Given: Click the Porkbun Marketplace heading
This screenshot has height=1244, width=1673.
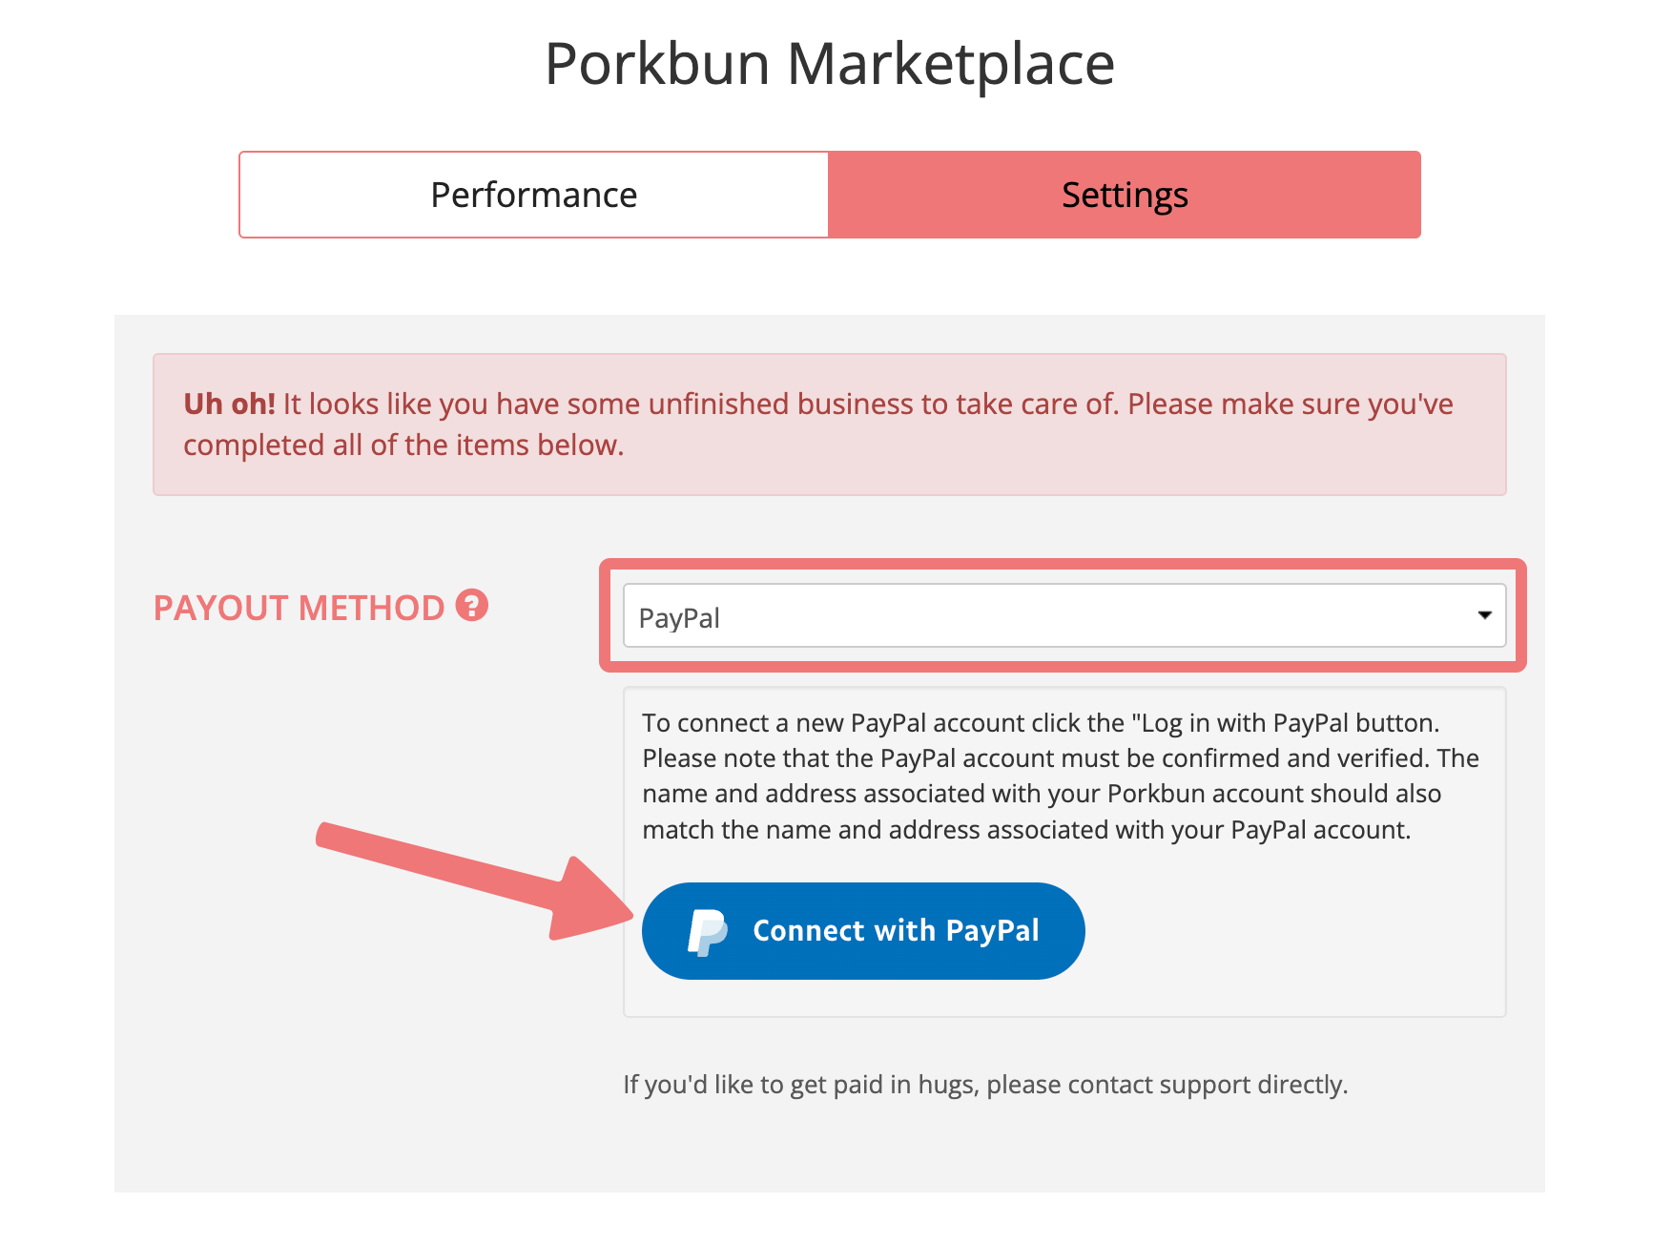Looking at the screenshot, I should point(830,64).
